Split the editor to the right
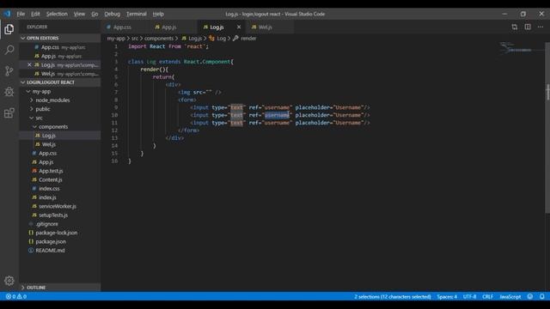The image size is (550, 309). [528, 27]
